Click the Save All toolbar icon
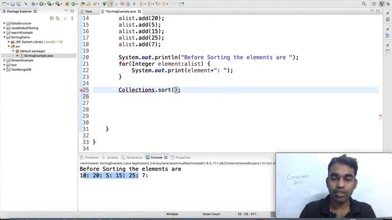This screenshot has width=392, height=220. pyautogui.click(x=18, y=4)
